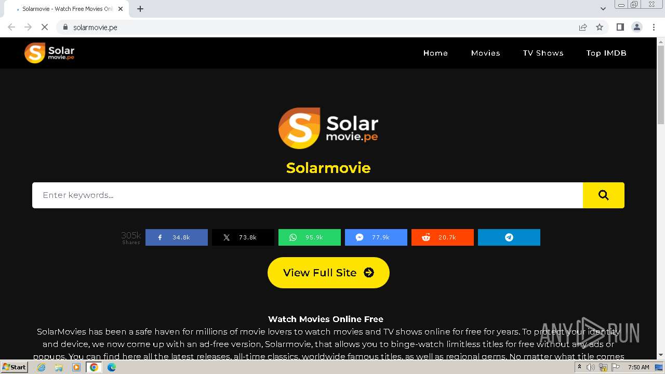Click the large center Solarmovie.pe logo
The height and width of the screenshot is (374, 665).
click(x=328, y=128)
